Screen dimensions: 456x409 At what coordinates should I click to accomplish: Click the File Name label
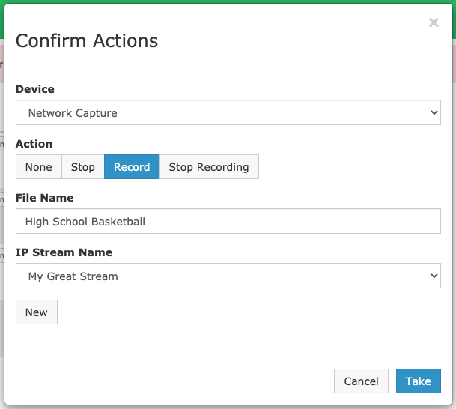click(44, 198)
